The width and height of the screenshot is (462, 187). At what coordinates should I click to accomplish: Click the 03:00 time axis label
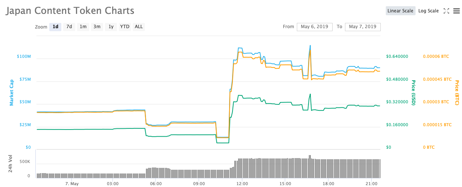click(x=113, y=184)
